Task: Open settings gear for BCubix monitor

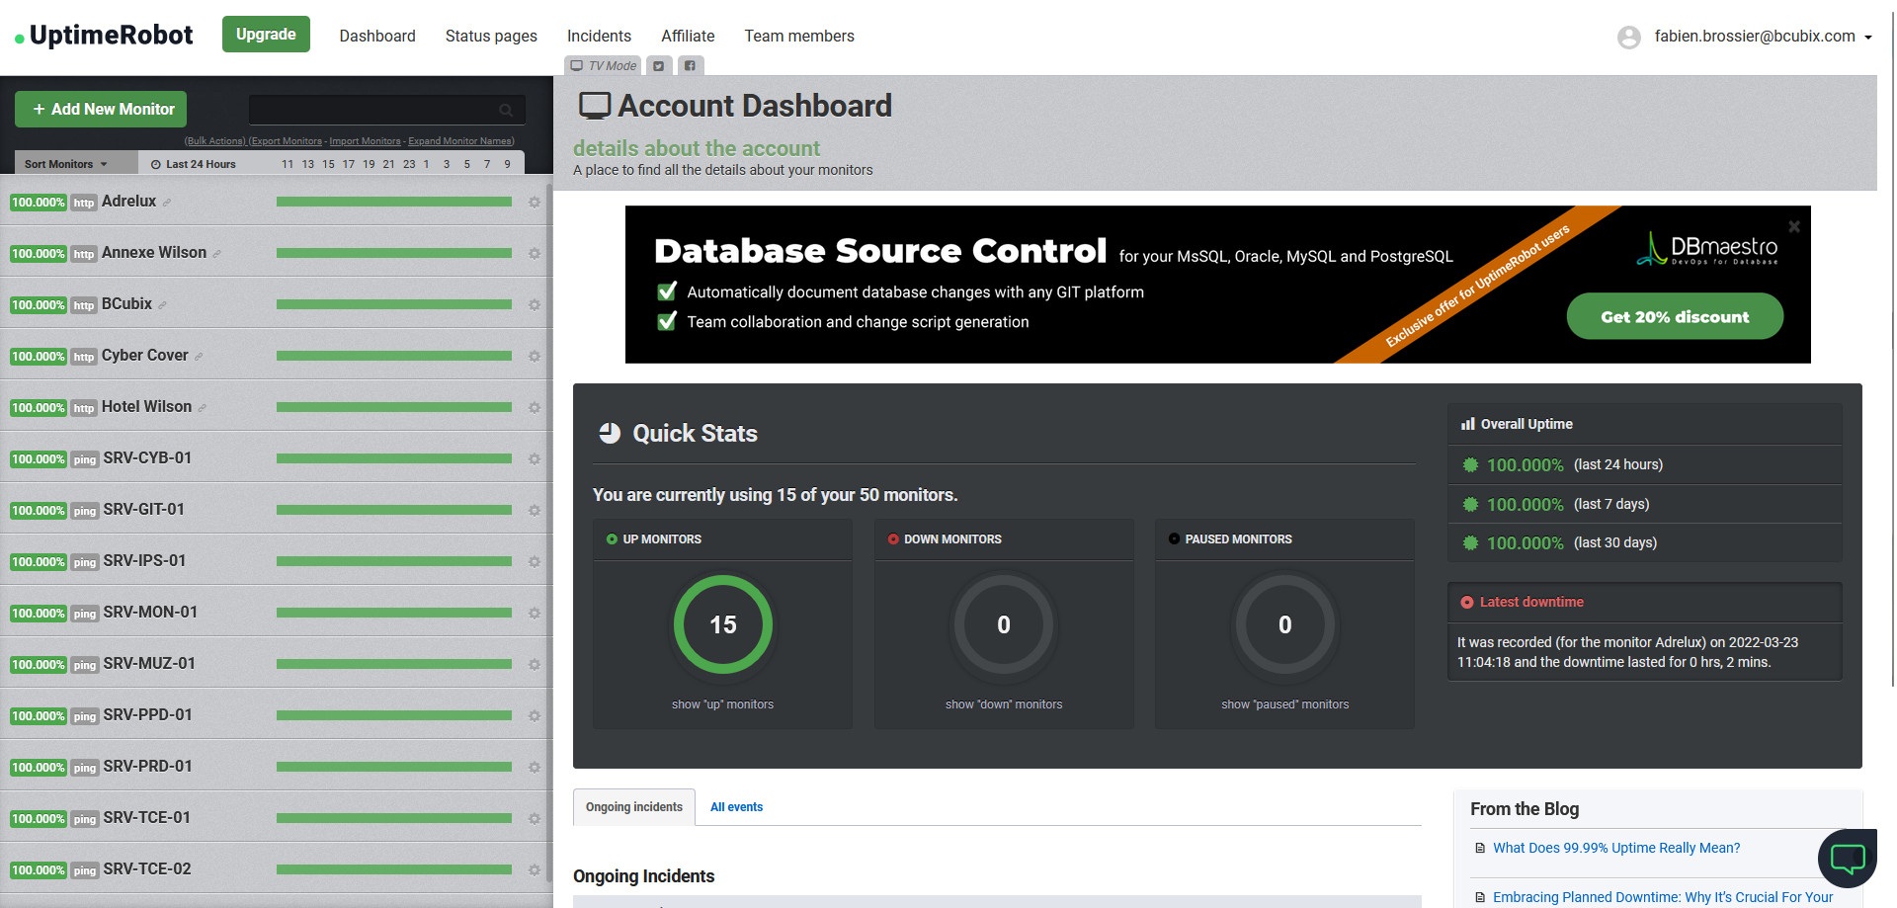Action: point(535,305)
